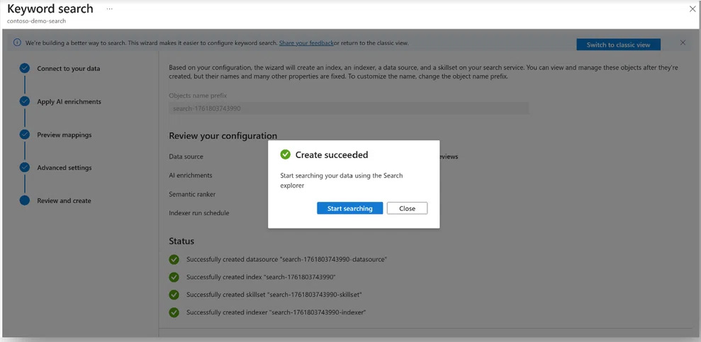Click green check icon in Create succeeded dialog

[x=285, y=154]
